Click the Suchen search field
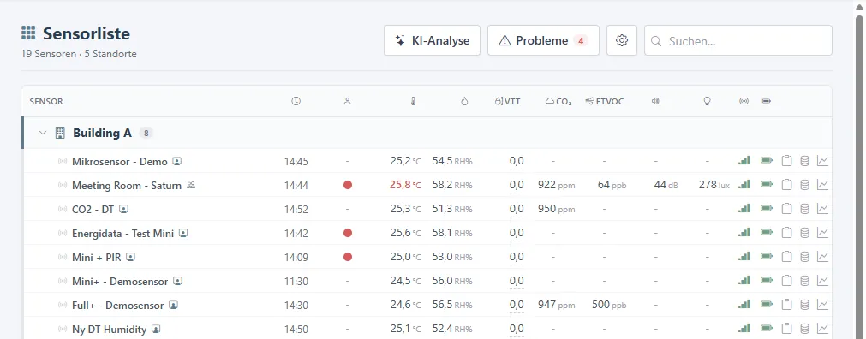This screenshot has height=339, width=866. click(x=738, y=40)
